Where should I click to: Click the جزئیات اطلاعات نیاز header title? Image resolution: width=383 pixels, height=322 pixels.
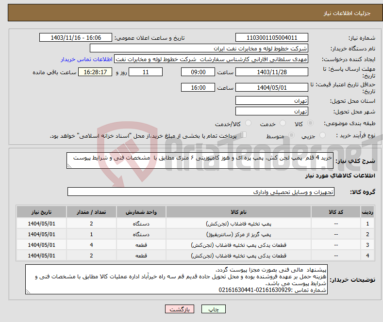tap(347, 13)
